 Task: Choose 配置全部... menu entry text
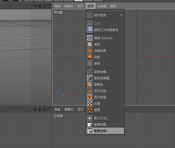pyautogui.click(x=101, y=131)
